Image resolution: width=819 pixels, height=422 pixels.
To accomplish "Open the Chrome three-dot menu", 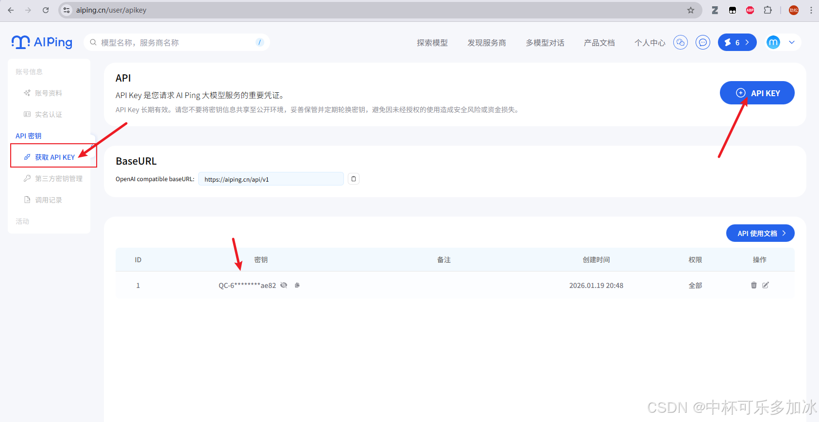I will (811, 10).
